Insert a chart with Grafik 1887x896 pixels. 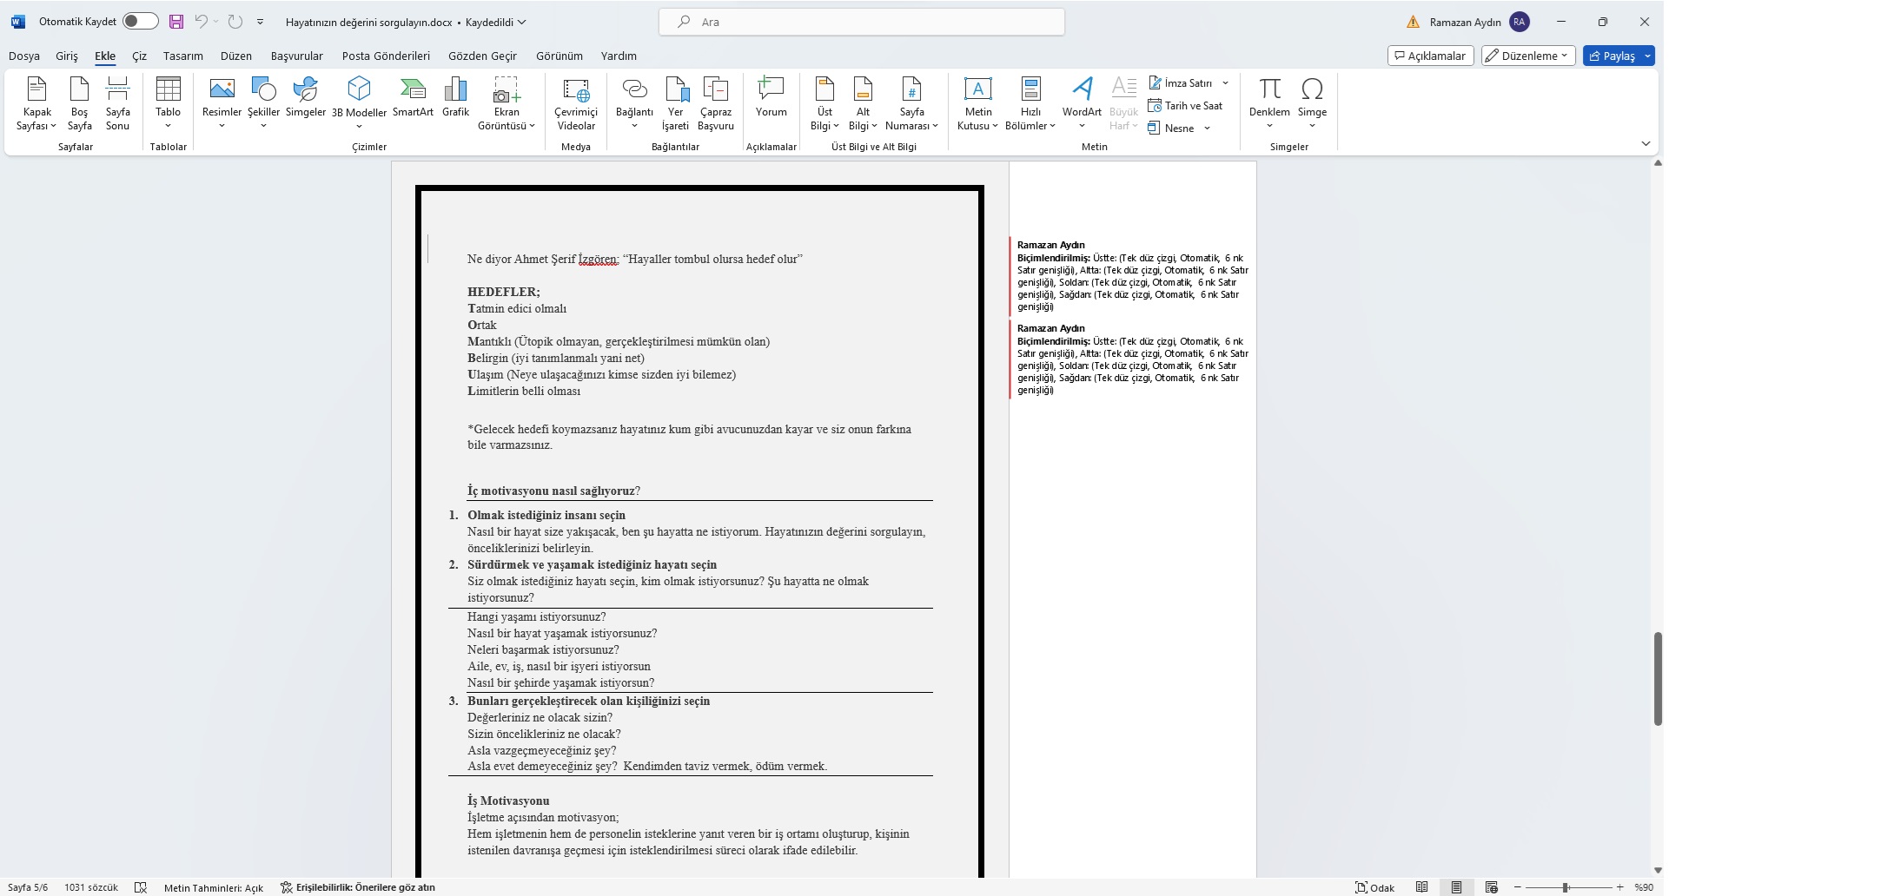455,97
